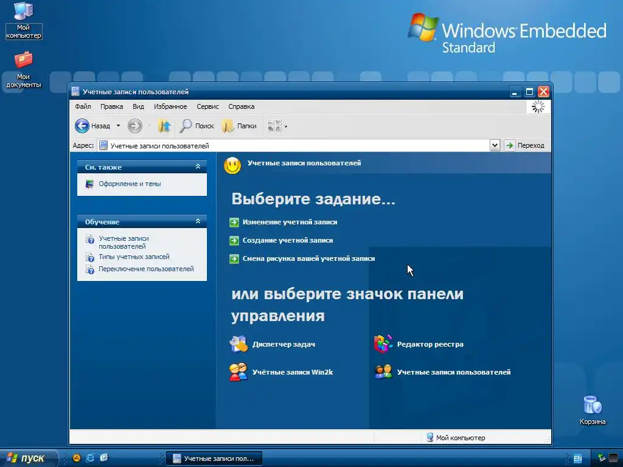Click green arrow next to Создание учетной записи

coord(234,241)
